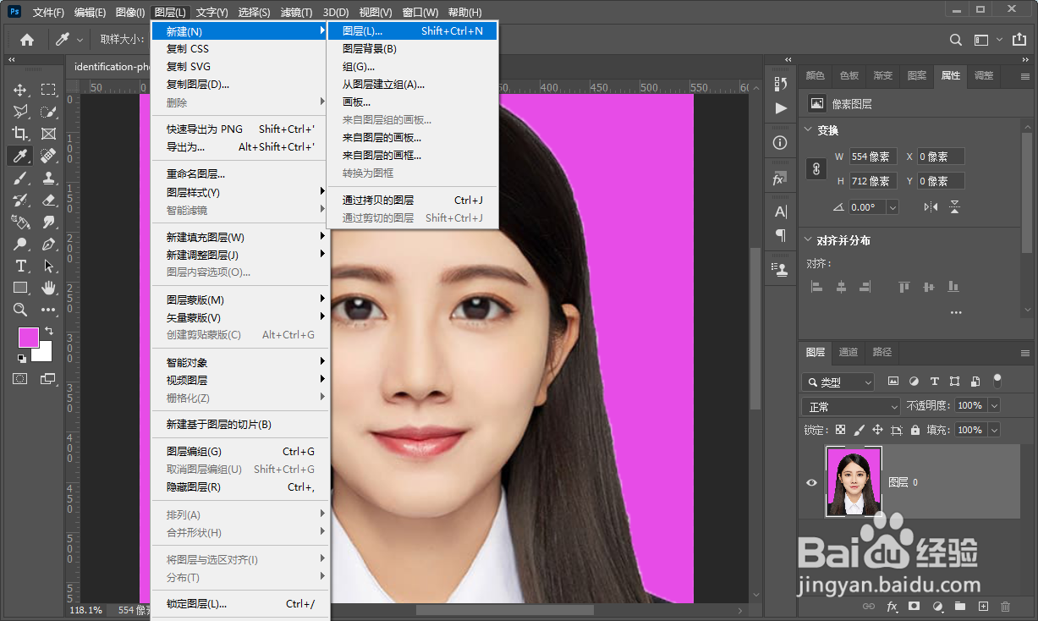The image size is (1038, 621).
Task: Select the Paint Bucket tool
Action: point(20,222)
